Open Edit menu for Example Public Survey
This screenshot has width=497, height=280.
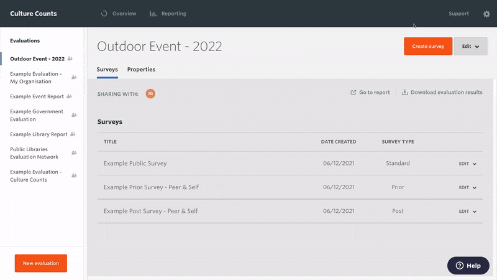[x=468, y=164]
